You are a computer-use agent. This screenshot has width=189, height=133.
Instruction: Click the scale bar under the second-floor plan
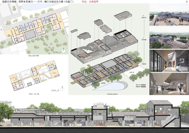(54, 89)
